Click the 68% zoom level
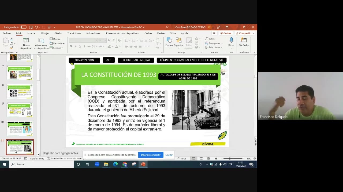This screenshot has height=192, width=343. [x=249, y=158]
